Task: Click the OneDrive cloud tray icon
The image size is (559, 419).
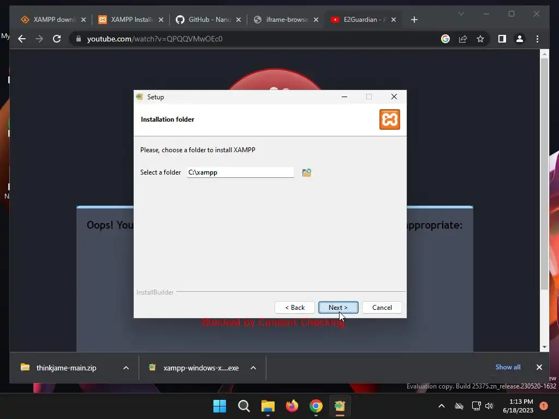Action: pos(459,406)
